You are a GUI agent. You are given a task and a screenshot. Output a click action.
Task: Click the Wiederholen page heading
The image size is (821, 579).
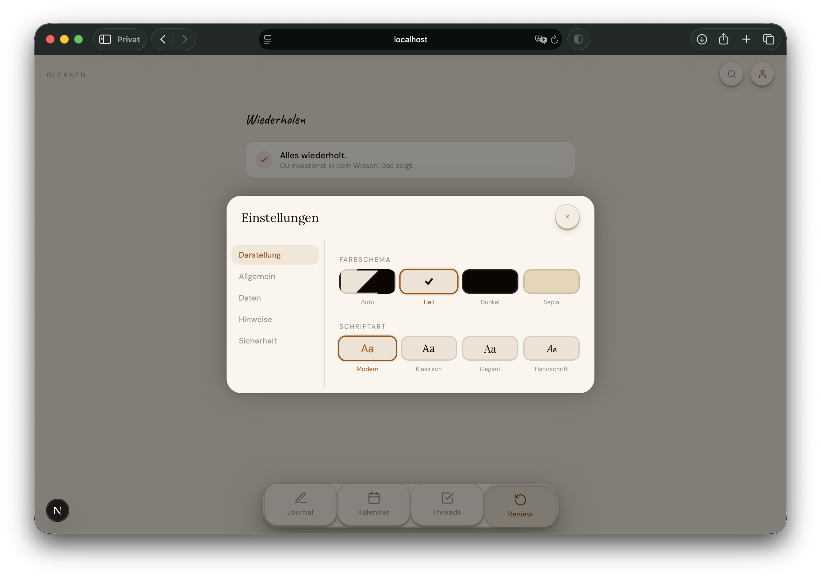pos(276,120)
